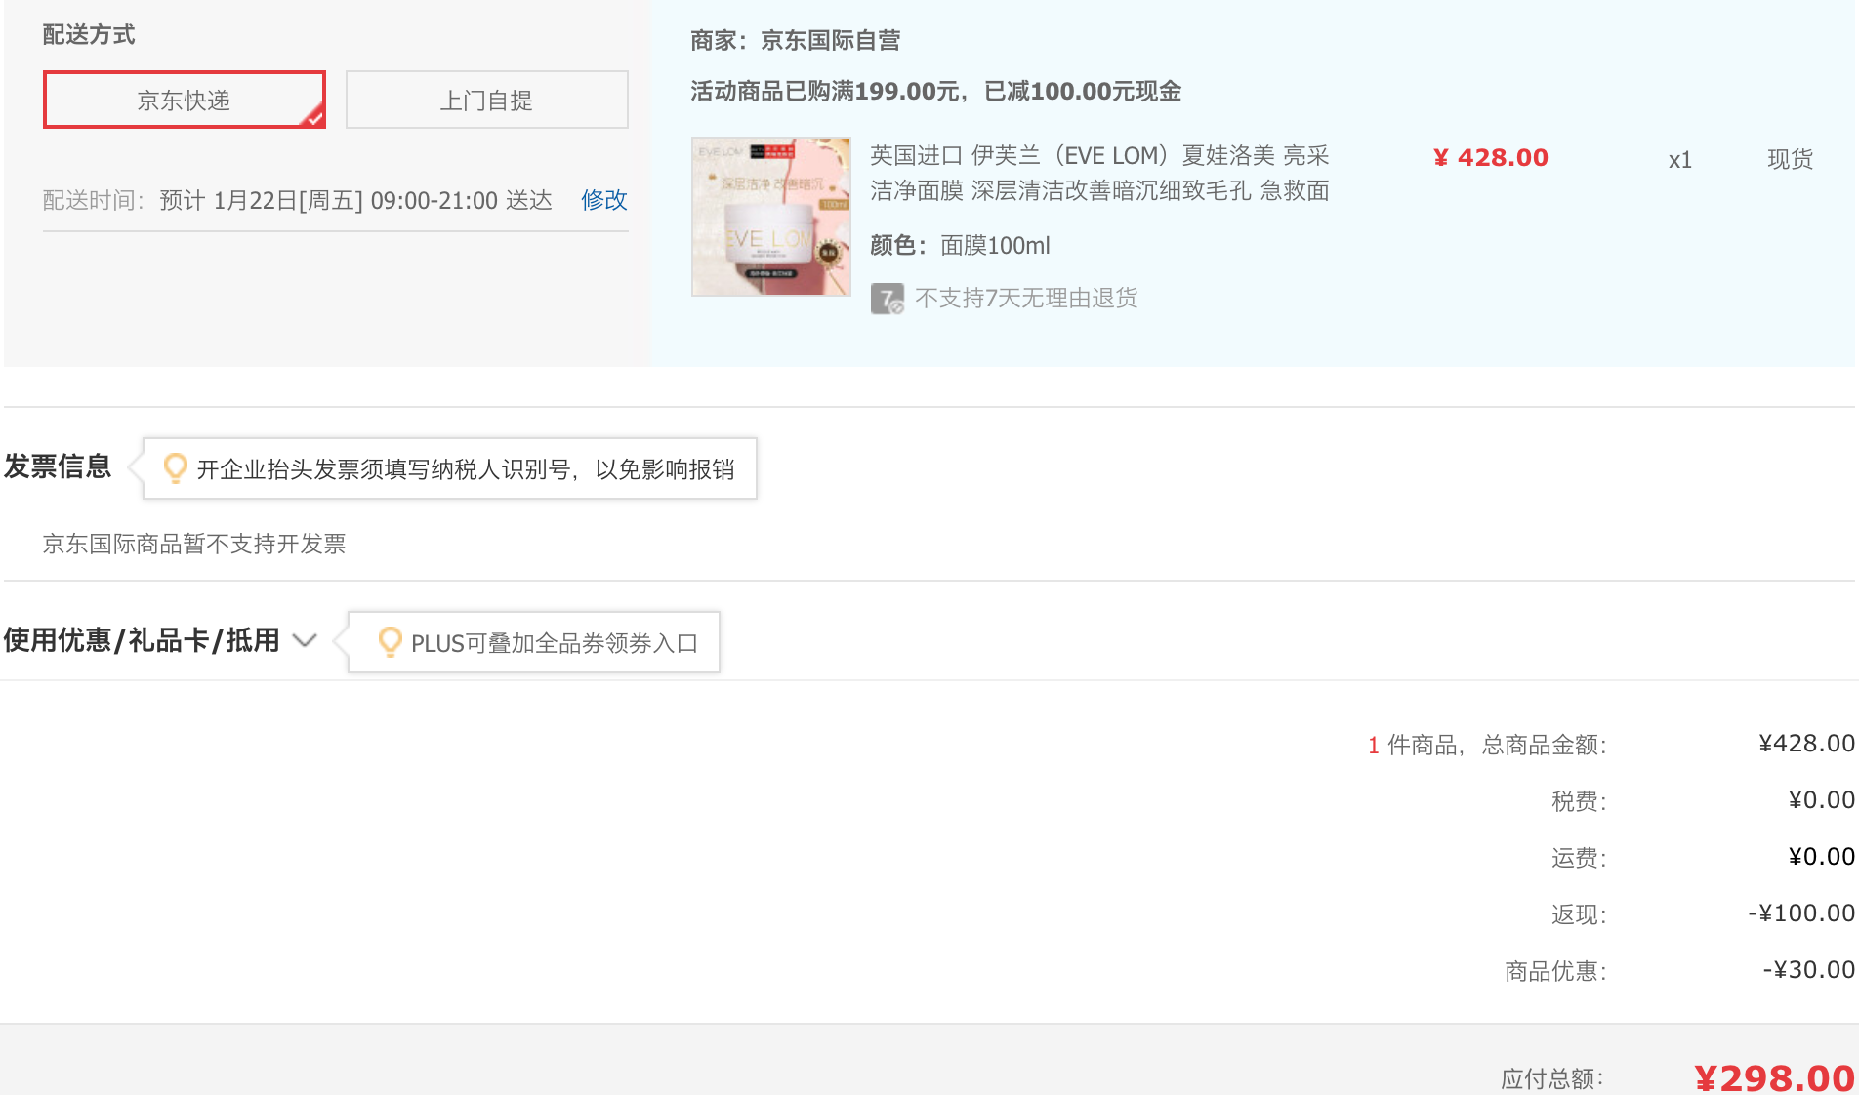Screen dimensions: 1859x1095
Task: Click total goods amount ¥428.00
Action: click(1806, 744)
